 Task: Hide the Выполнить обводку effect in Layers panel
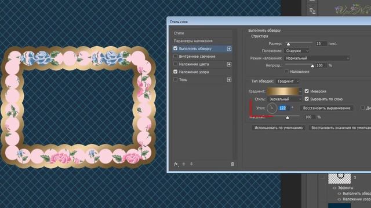tap(339, 194)
